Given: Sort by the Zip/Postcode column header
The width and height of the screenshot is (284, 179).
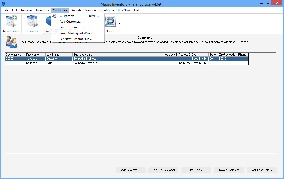Looking at the screenshot, I should coord(228,55).
